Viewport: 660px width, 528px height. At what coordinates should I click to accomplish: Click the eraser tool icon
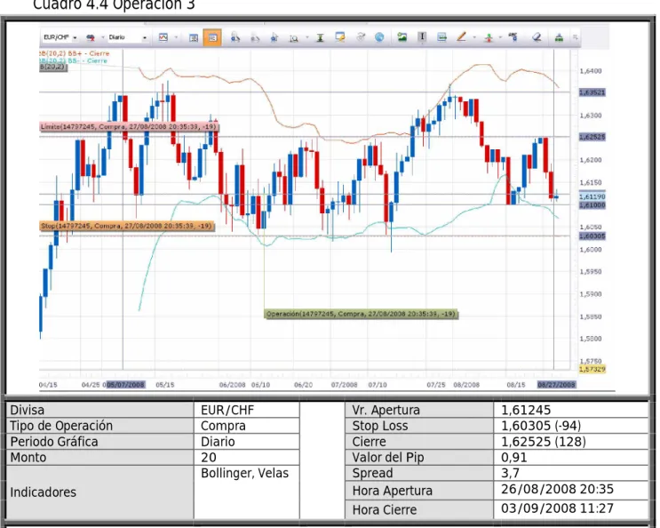coord(537,37)
